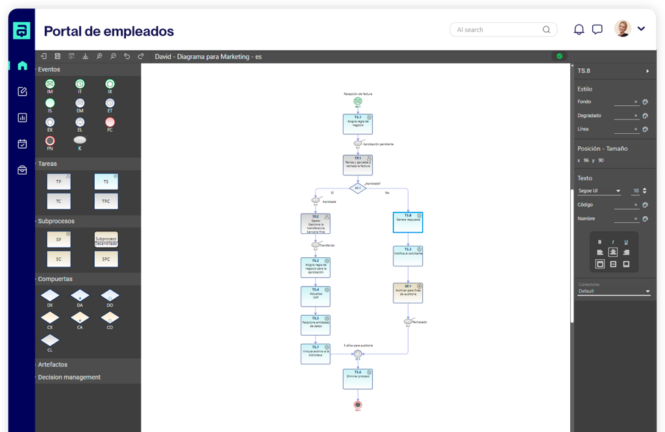This screenshot has height=432, width=665.
Task: Open the notifications bell icon
Action: click(579, 29)
